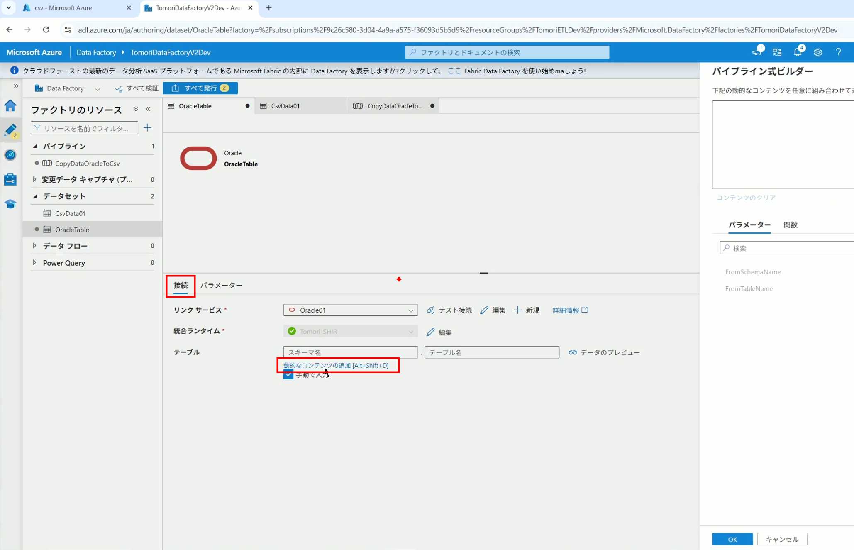Click the notifications bell icon
The image size is (854, 550).
[797, 52]
